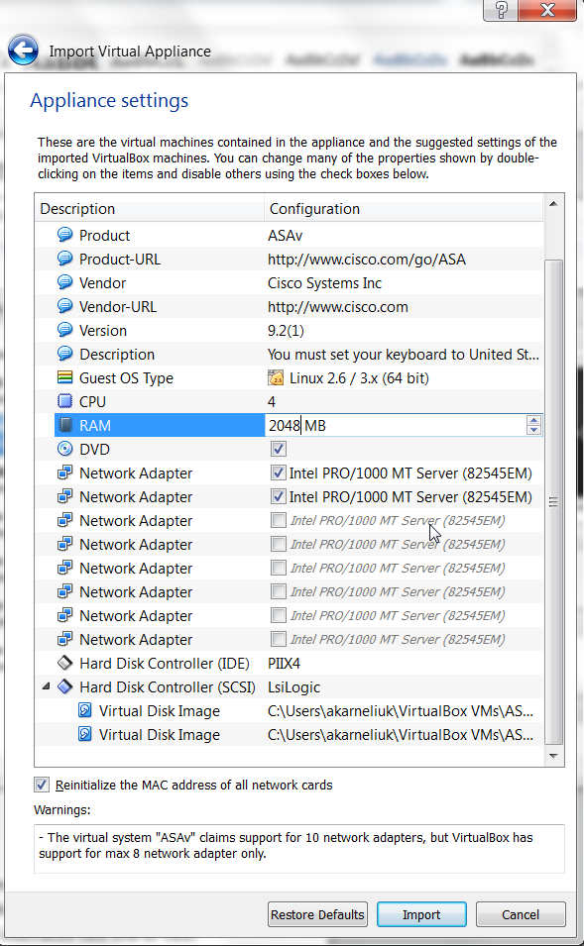Click the http://www.cisco.com vendor URL value
This screenshot has width=584, height=946.
(337, 307)
